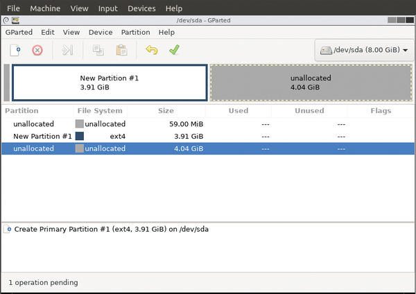Click the Resize/Move toolbar icon
Image resolution: width=416 pixels, height=294 pixels.
tap(67, 50)
